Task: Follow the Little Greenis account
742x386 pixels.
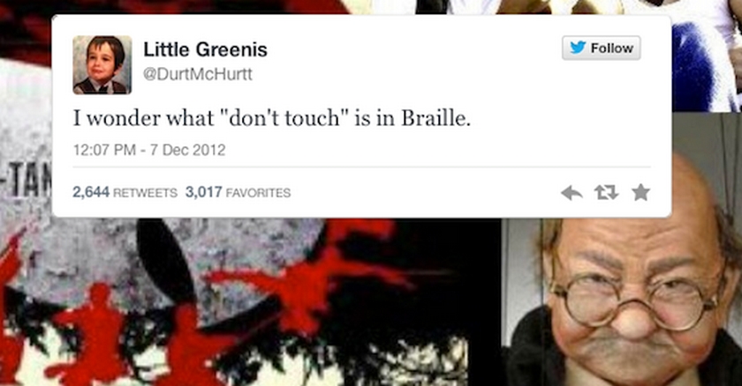Action: point(601,48)
